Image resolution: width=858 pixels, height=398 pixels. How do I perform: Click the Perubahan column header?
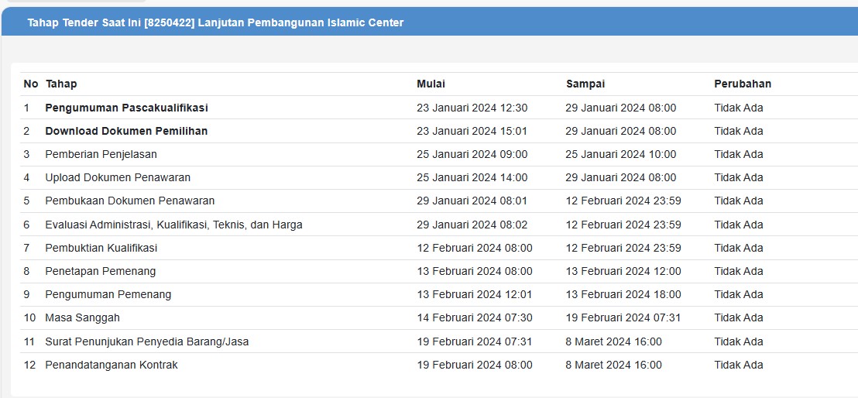pyautogui.click(x=742, y=84)
